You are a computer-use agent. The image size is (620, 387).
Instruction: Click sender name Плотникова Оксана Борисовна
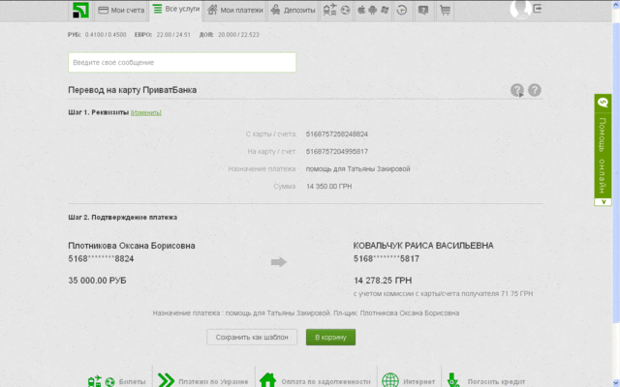[x=132, y=246]
